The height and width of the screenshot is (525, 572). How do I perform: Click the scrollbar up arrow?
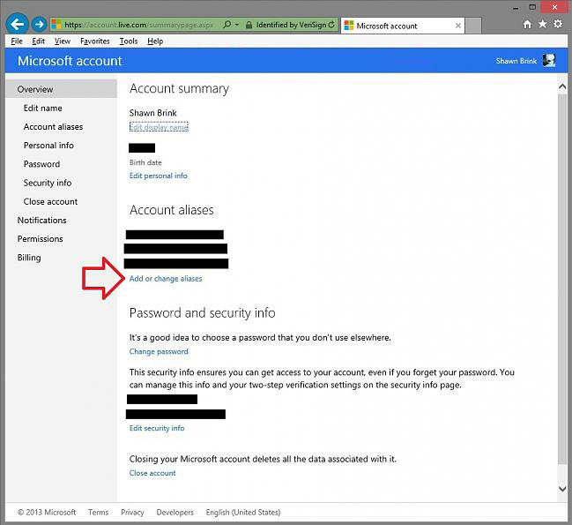tap(562, 86)
